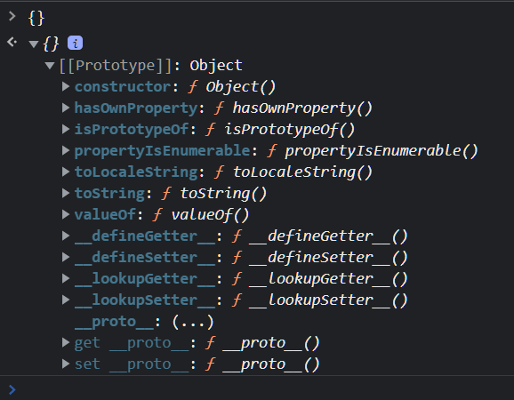
Task: Expand the set __proto__ arrow
Action: (x=66, y=364)
